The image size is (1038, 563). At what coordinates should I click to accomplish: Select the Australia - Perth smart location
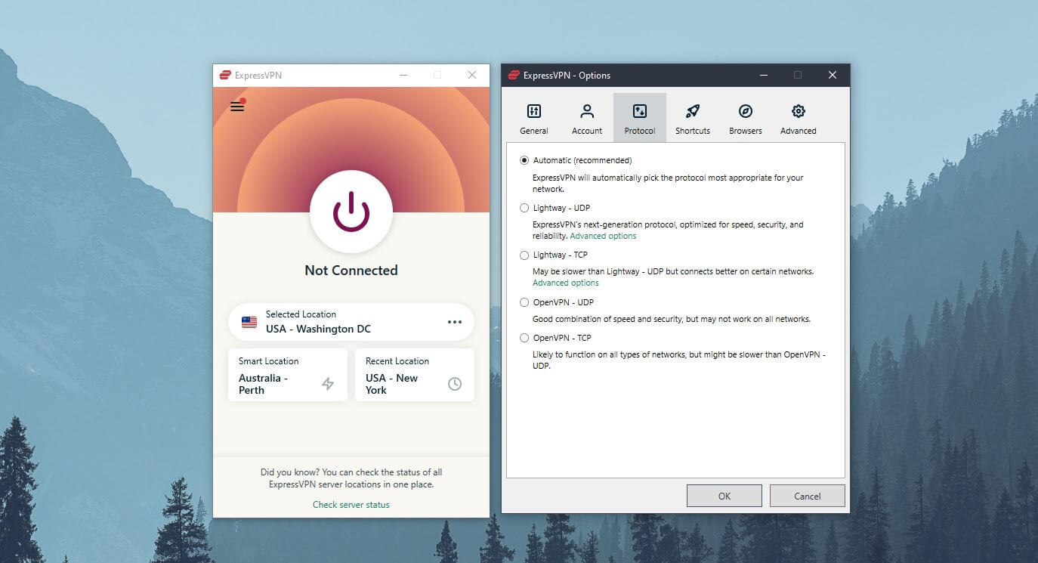288,375
